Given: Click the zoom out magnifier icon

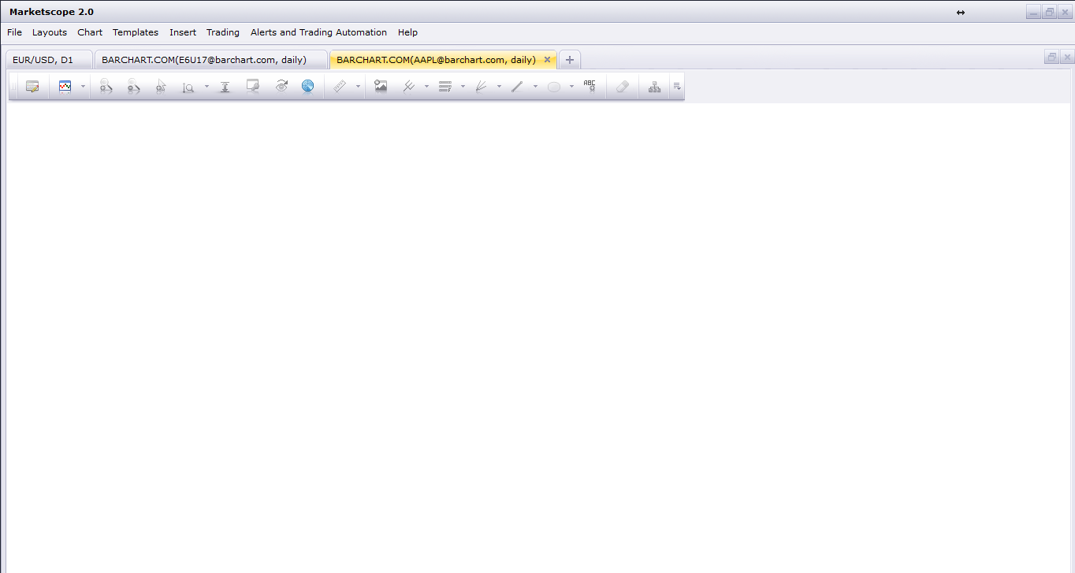Looking at the screenshot, I should pyautogui.click(x=133, y=87).
